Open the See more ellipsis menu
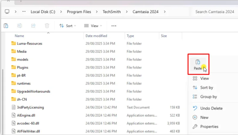The image size is (238, 135). coord(114,26)
